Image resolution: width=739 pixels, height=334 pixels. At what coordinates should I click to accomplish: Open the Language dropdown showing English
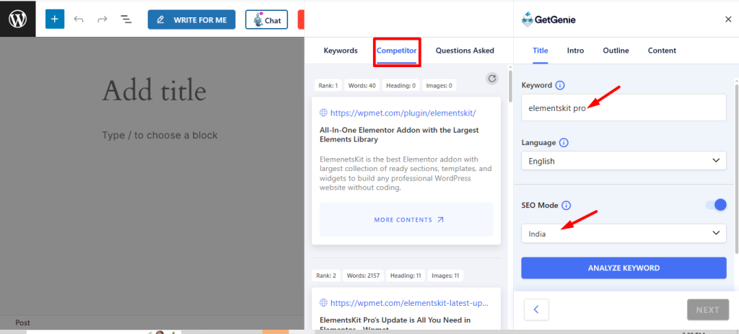tap(624, 161)
